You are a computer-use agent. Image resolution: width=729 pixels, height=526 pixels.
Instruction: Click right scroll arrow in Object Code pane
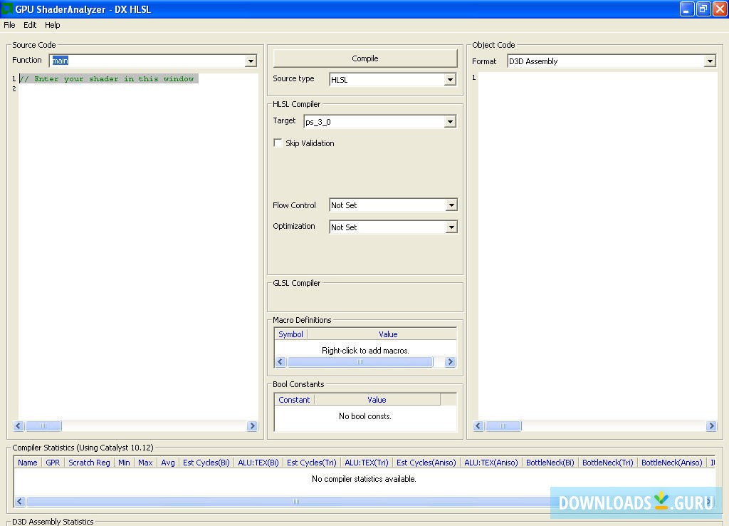711,426
